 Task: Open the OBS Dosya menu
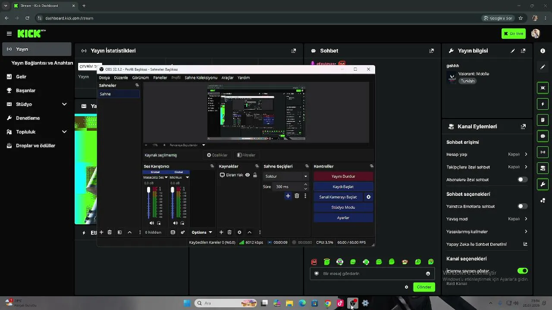(104, 78)
